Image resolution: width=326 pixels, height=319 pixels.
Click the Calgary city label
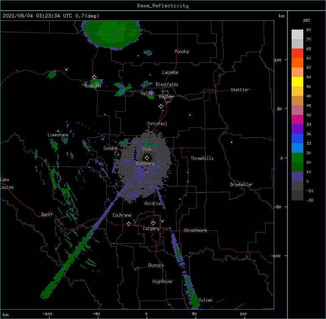pos(151,228)
